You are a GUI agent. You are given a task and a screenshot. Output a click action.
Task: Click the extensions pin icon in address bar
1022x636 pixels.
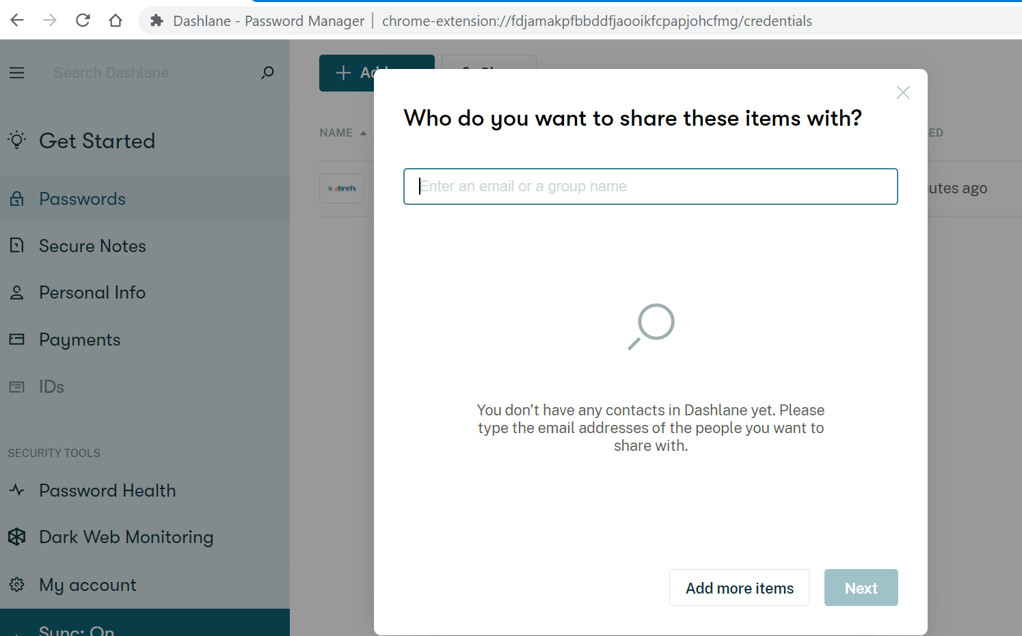[x=157, y=20]
